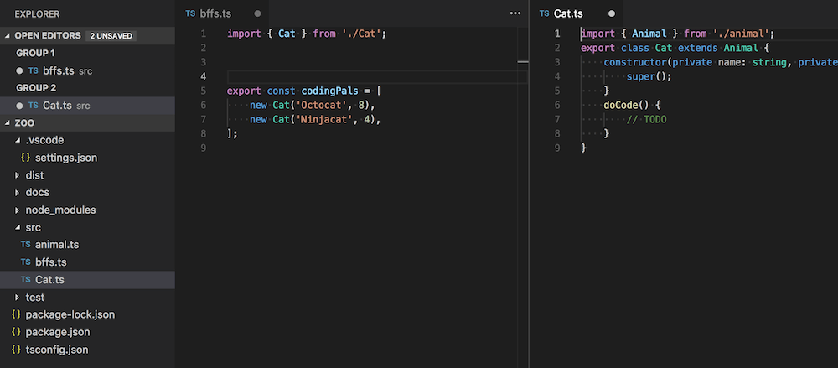Collapse the Open Editors section
The width and height of the screenshot is (838, 368).
8,36
